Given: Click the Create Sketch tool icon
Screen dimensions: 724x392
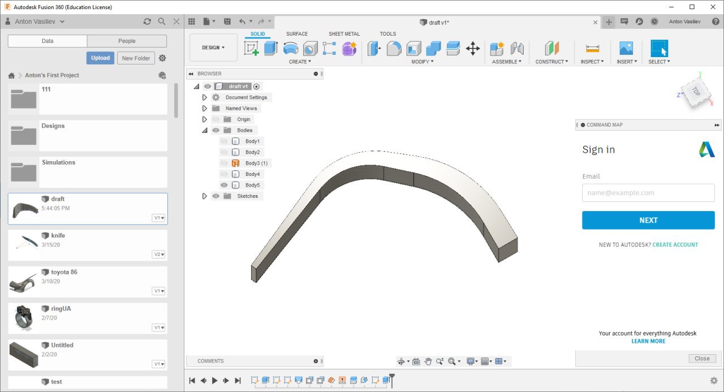Looking at the screenshot, I should click(252, 49).
